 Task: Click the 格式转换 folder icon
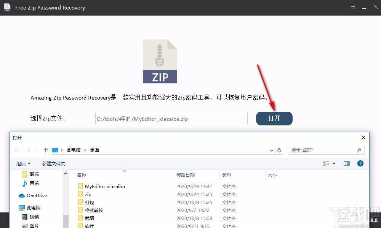click(80, 210)
